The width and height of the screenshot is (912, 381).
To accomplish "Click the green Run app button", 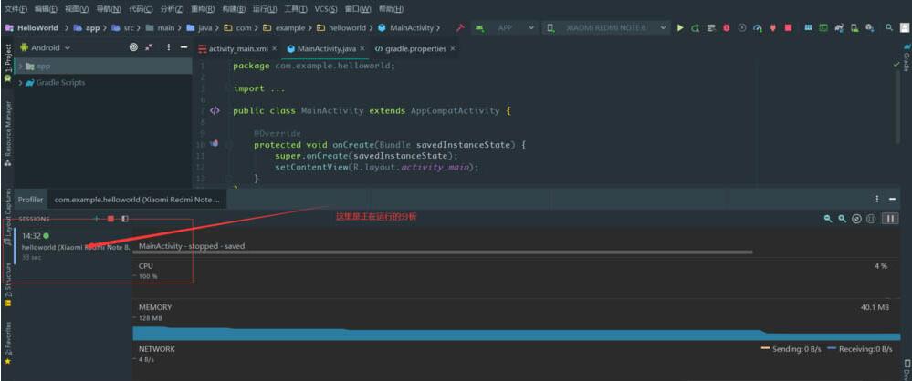I will click(x=680, y=28).
